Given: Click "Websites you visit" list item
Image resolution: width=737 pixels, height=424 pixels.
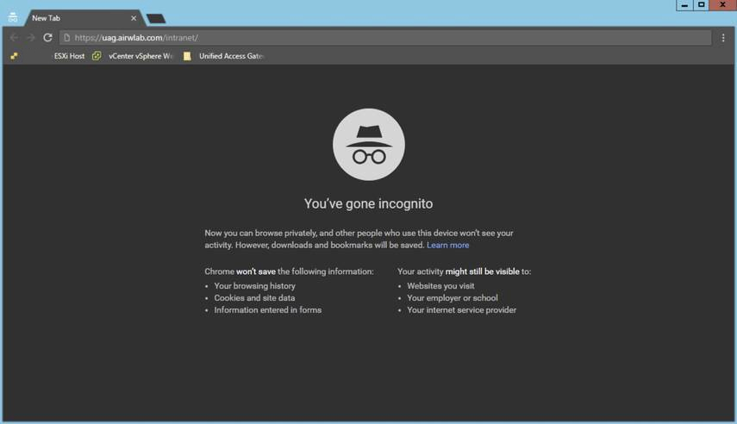Looking at the screenshot, I should (x=440, y=286).
